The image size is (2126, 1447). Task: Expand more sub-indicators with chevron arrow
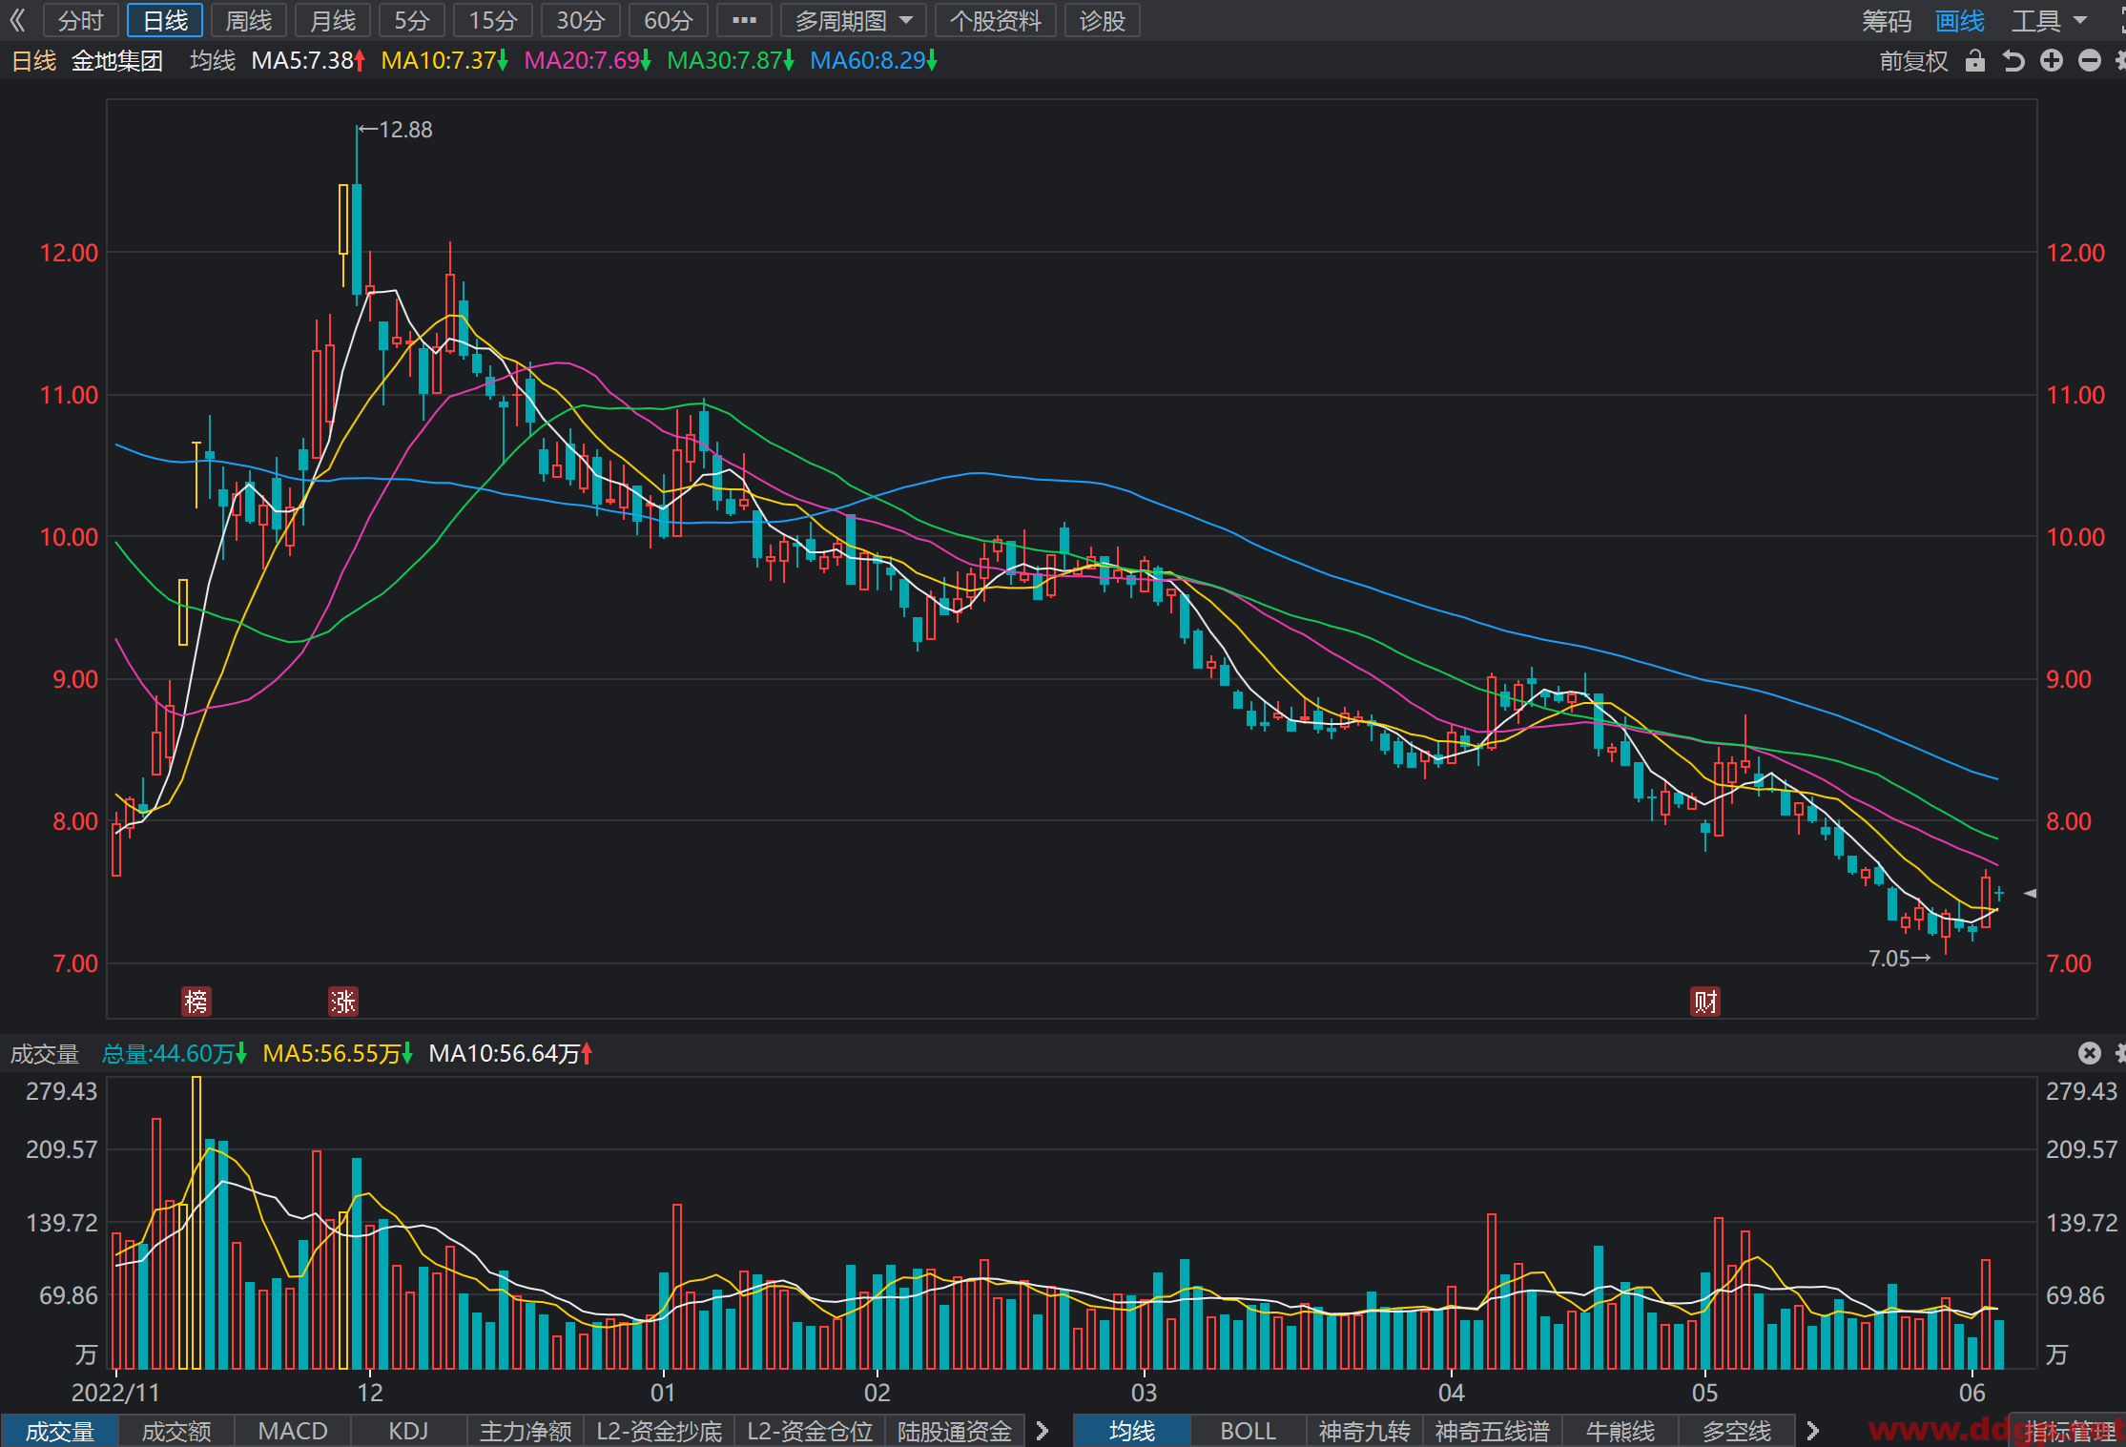1042,1431
